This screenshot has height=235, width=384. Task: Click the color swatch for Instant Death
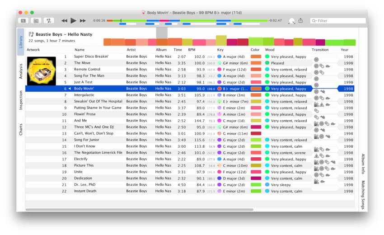(256, 191)
